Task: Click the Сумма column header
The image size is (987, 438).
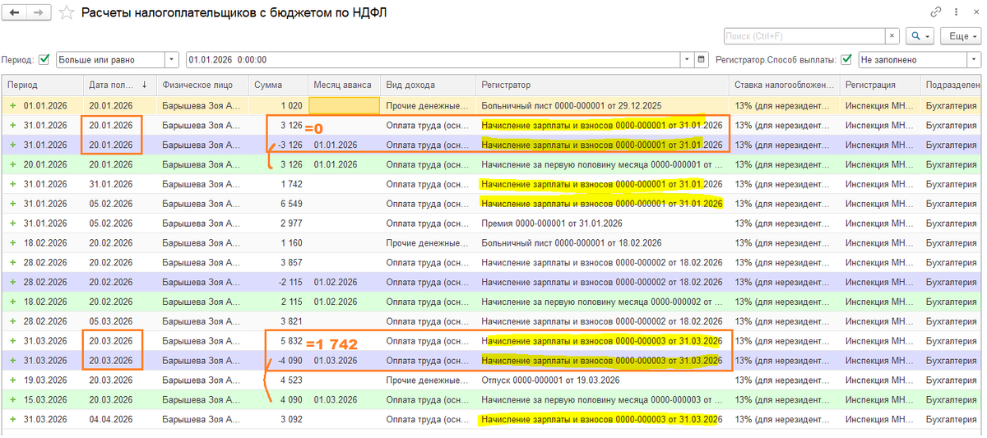Action: point(276,85)
